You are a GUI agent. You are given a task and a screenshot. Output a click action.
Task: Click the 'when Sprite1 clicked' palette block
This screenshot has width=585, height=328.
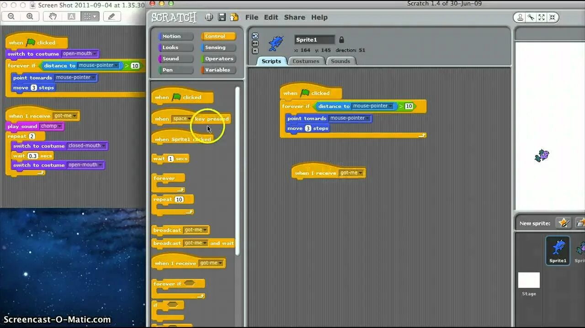[182, 139]
